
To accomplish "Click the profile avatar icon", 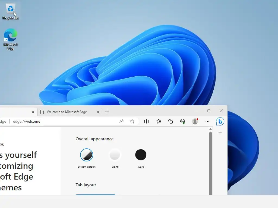I will tap(195, 121).
